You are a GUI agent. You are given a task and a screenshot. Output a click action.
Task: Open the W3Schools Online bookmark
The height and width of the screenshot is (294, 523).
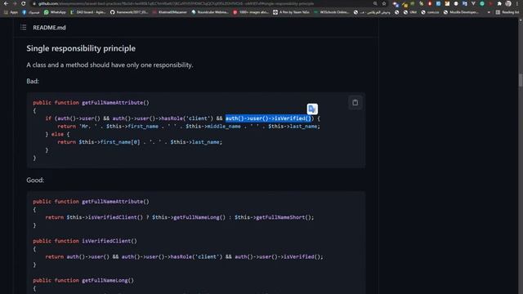[331, 12]
